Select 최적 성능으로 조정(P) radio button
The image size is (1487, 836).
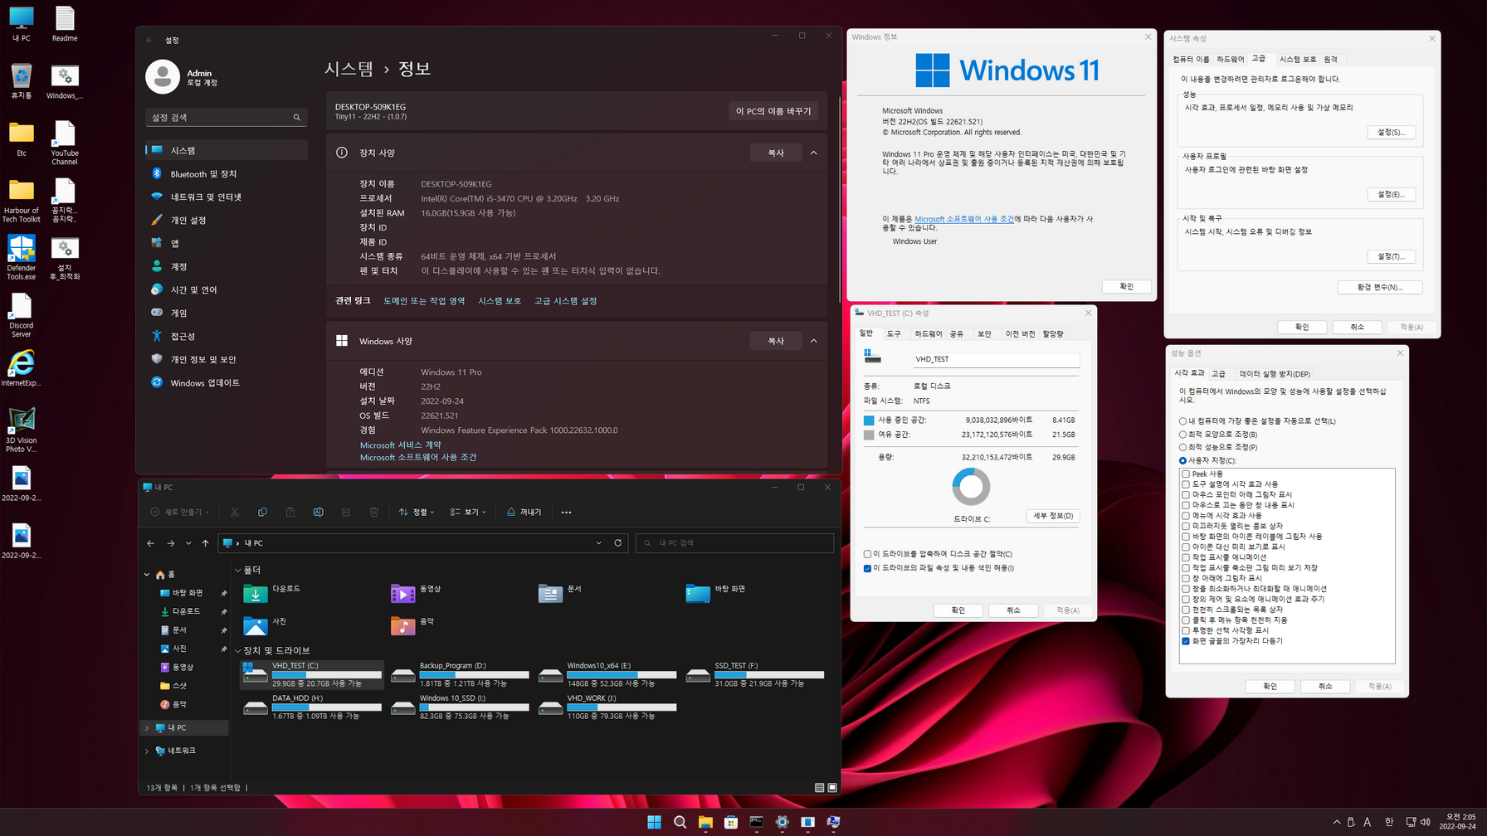click(x=1182, y=448)
